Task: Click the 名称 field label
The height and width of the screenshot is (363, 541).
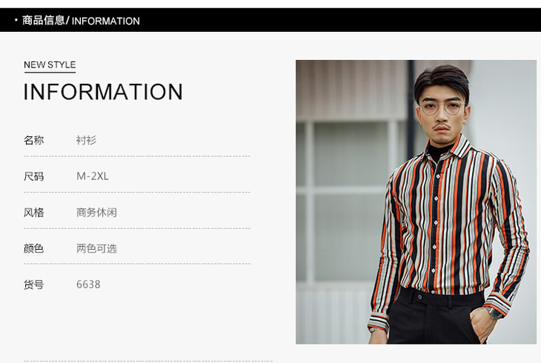Action: (34, 140)
